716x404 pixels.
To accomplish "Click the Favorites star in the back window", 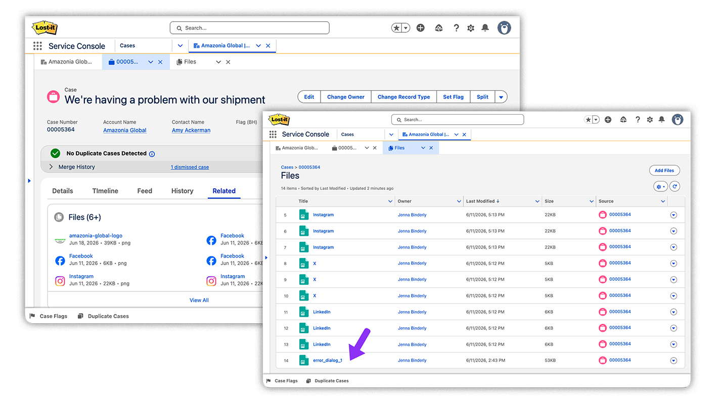I will point(396,28).
